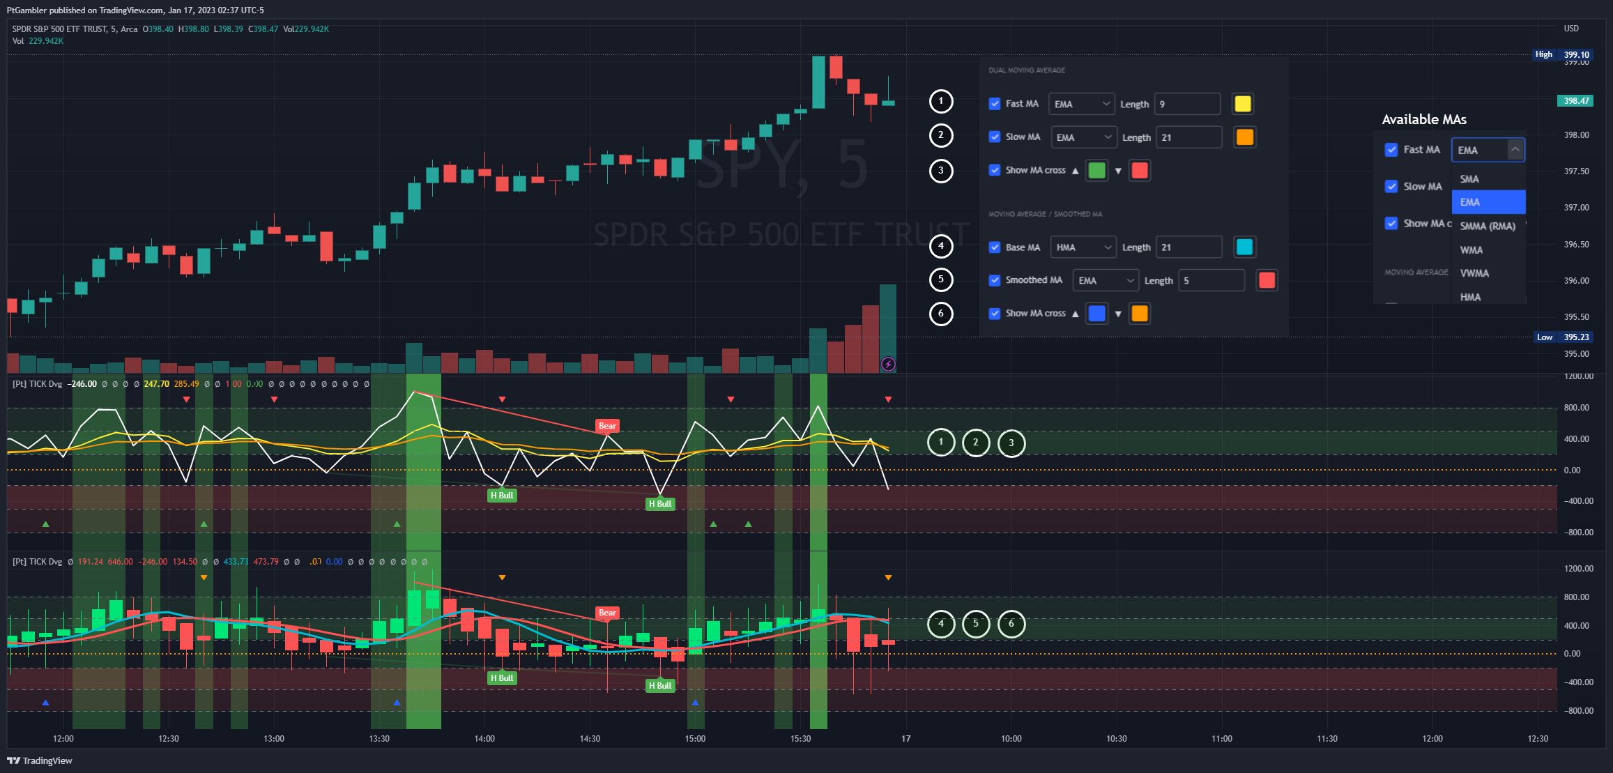The image size is (1613, 773).
Task: Toggle the Fast MA checkbox in Dual Moving Average
Action: (995, 104)
